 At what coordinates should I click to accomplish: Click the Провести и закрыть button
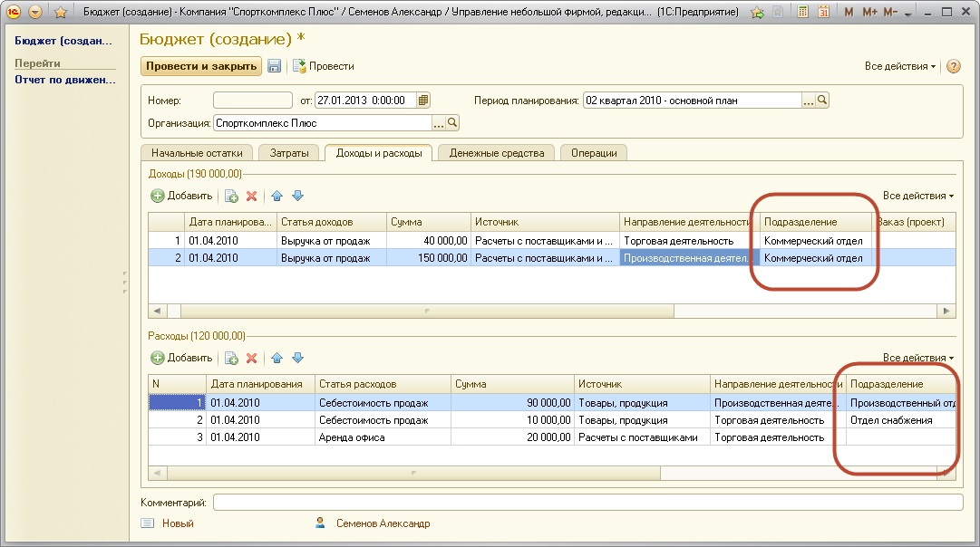[x=200, y=66]
